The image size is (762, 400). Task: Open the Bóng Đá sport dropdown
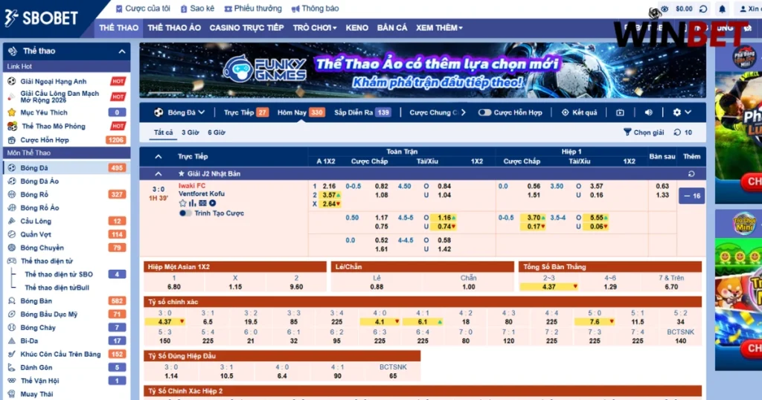179,112
